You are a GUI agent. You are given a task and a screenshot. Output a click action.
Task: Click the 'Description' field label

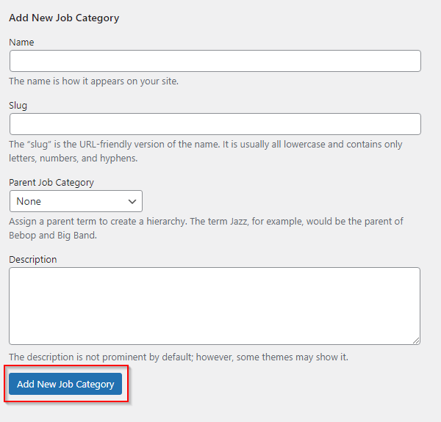(x=33, y=259)
